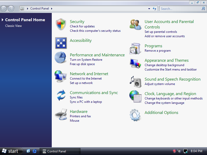Expand the arrow before Control Panel in address bar
Screen dimensions: 207x155
click(x=28, y=9)
